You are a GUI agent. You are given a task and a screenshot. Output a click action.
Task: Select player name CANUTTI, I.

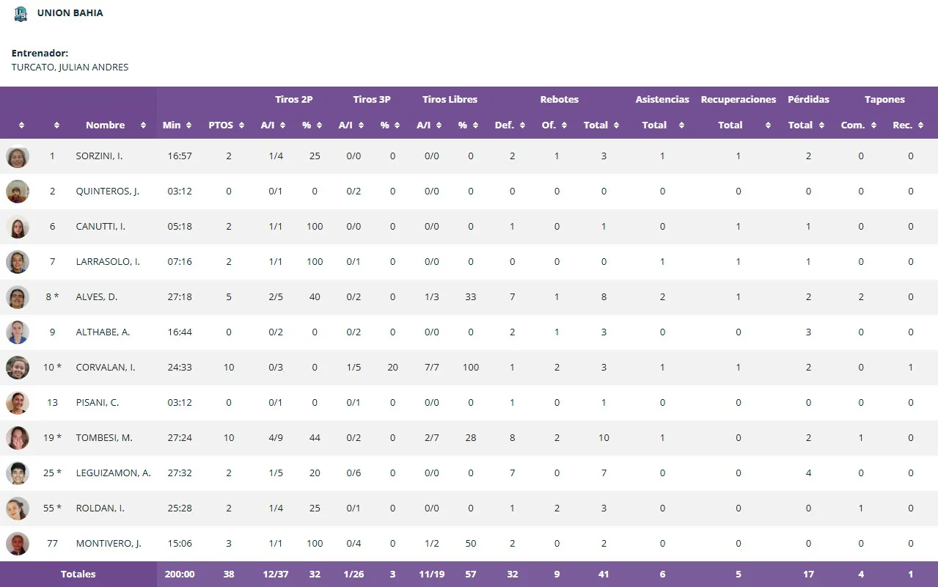[100, 227]
